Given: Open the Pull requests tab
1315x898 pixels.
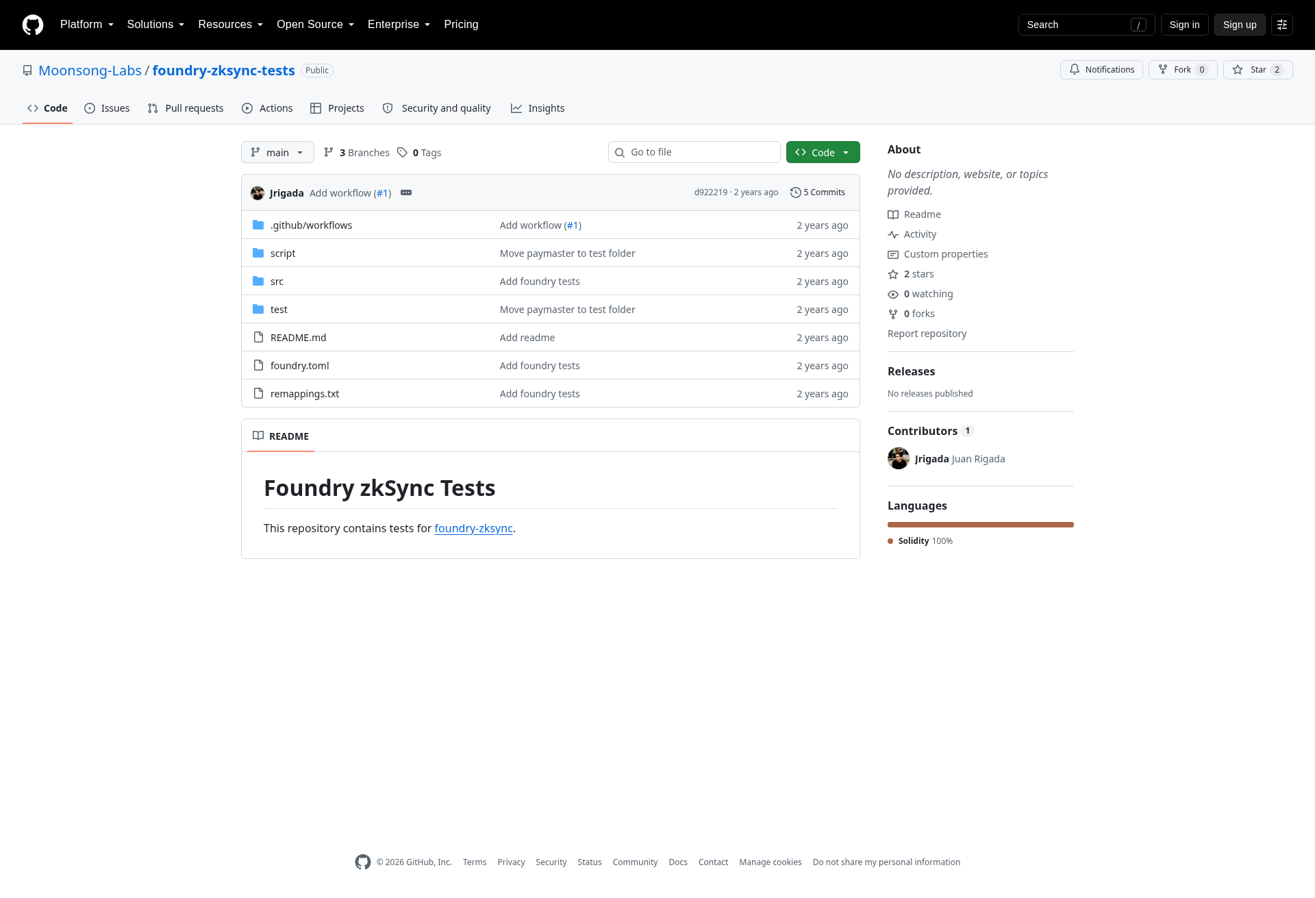Looking at the screenshot, I should click(x=186, y=108).
